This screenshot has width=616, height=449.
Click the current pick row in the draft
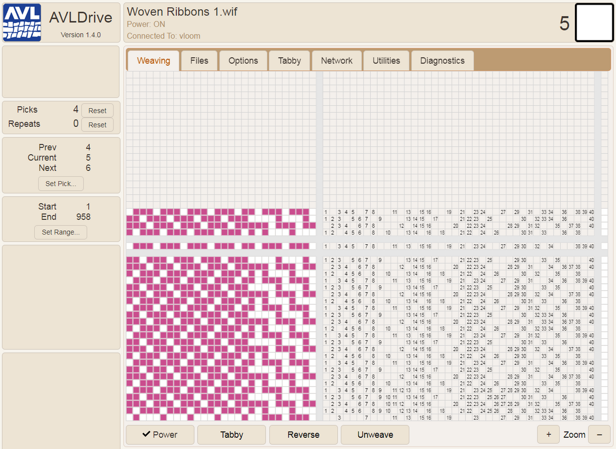point(221,246)
